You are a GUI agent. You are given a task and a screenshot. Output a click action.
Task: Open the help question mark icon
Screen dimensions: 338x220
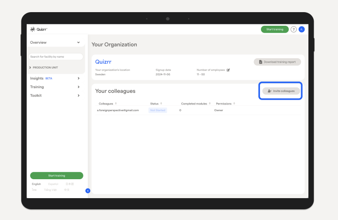293,29
